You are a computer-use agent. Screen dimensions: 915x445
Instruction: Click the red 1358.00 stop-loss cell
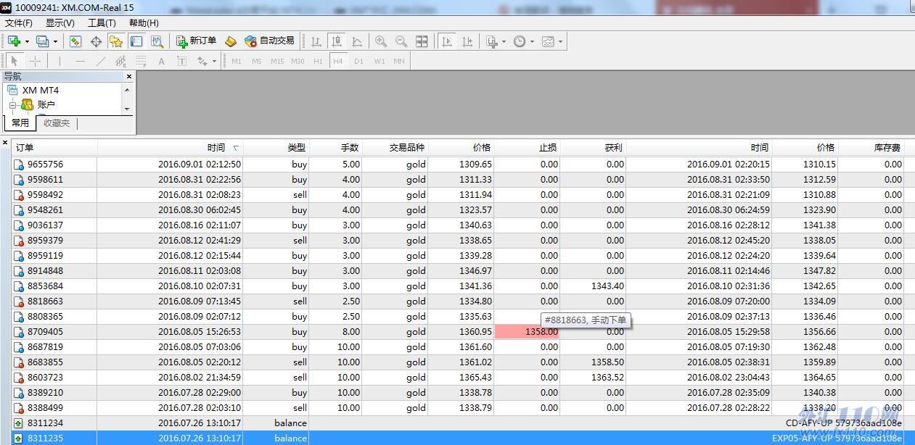point(528,332)
